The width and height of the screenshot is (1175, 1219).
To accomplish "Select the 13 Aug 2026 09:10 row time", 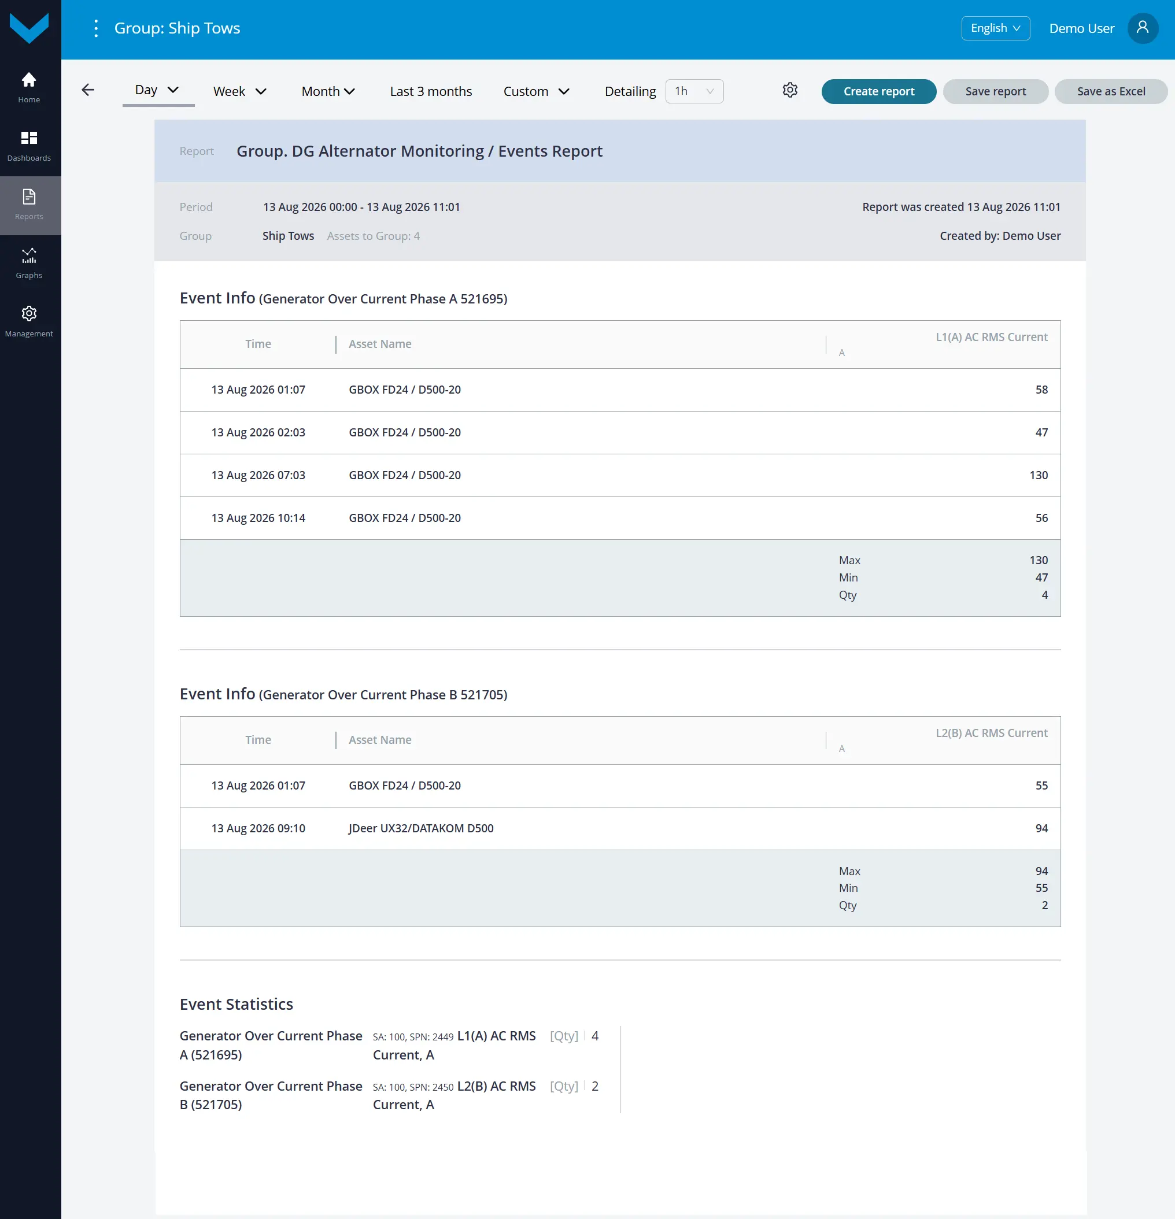I will [258, 828].
